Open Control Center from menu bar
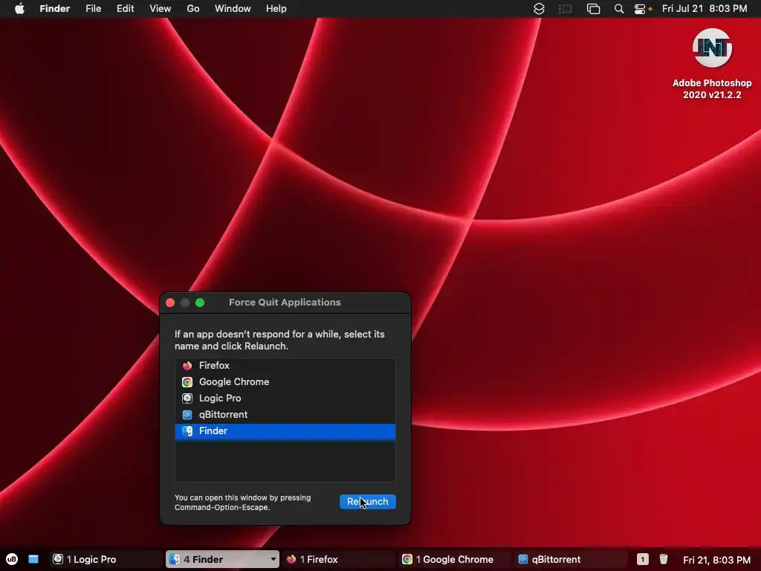Image resolution: width=761 pixels, height=571 pixels. coord(640,9)
